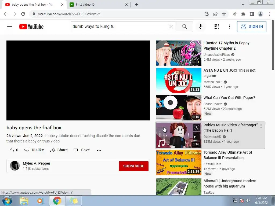The height and width of the screenshot is (206, 275).
Task: Open Chrome extensions puzzle menu
Action: point(243,14)
